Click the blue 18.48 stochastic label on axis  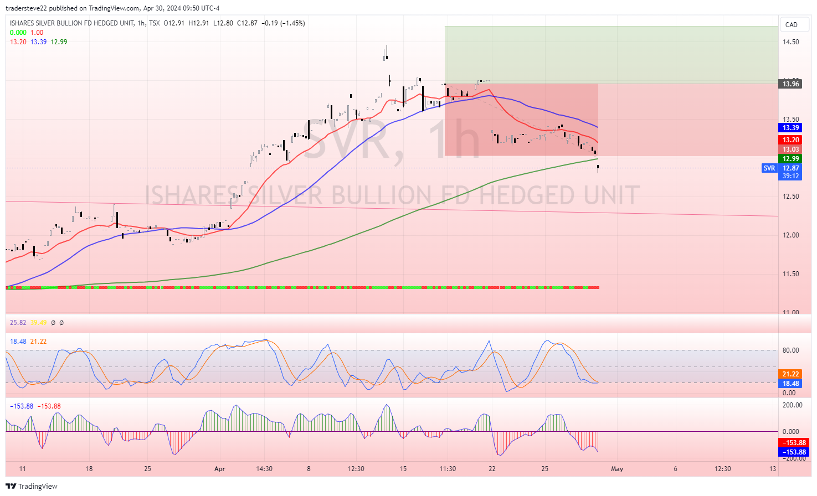pyautogui.click(x=790, y=384)
